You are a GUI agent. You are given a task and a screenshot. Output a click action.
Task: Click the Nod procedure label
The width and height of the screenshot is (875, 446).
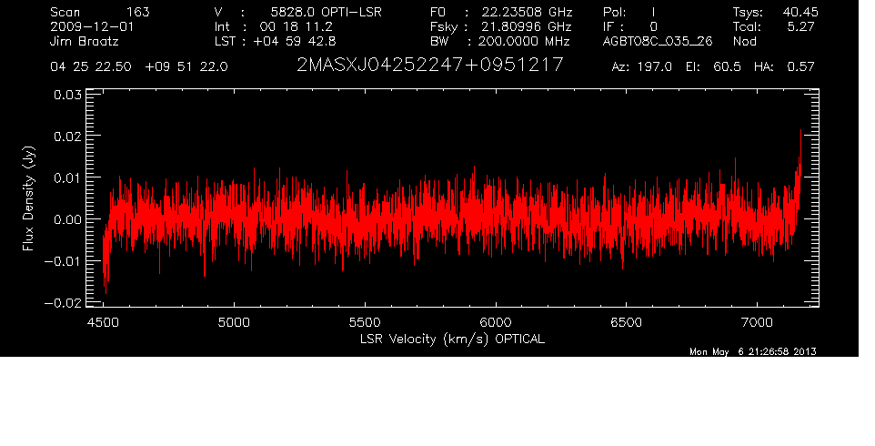point(744,41)
